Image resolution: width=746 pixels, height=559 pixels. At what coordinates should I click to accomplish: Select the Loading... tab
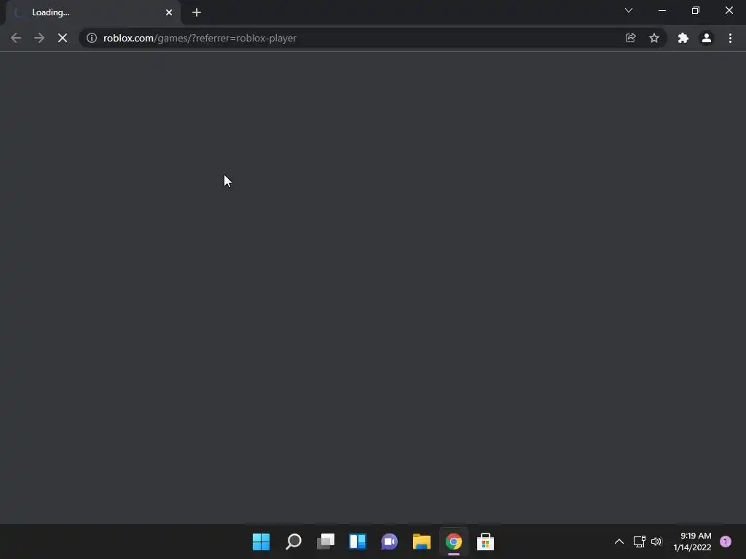tap(93, 12)
